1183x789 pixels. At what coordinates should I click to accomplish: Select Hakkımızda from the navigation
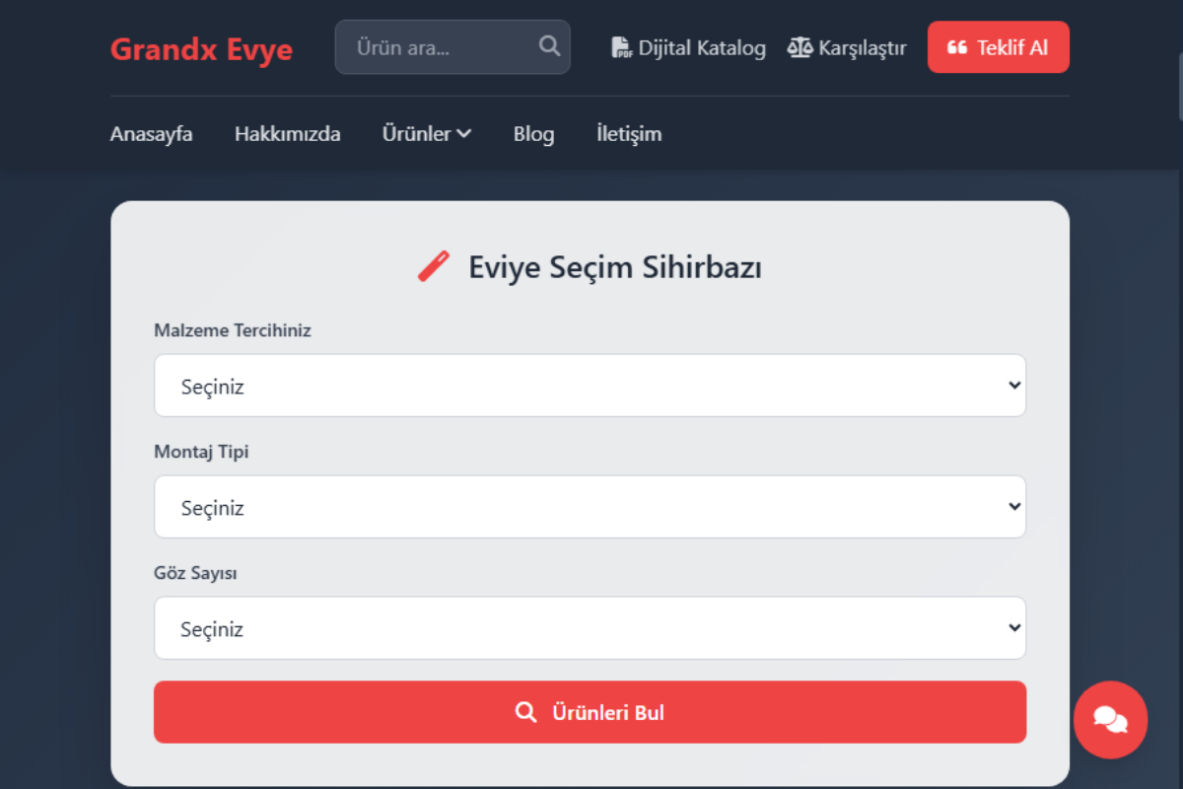pos(287,133)
